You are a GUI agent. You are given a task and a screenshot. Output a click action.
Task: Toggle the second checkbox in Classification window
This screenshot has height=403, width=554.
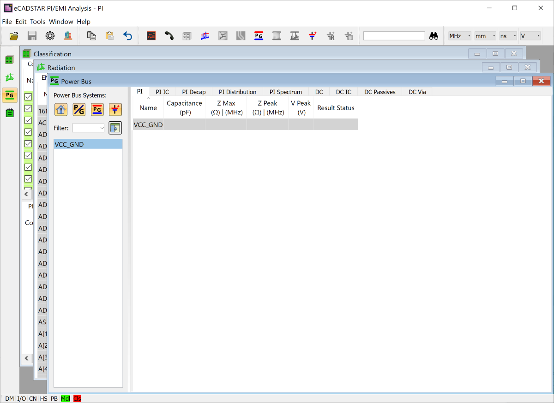coord(28,108)
